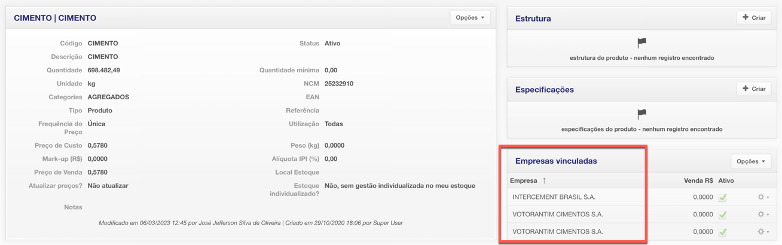Toggle the Ativo checkmark in the bottom VOTORANTIM row
This screenshot has height=245, width=782.
pyautogui.click(x=723, y=232)
